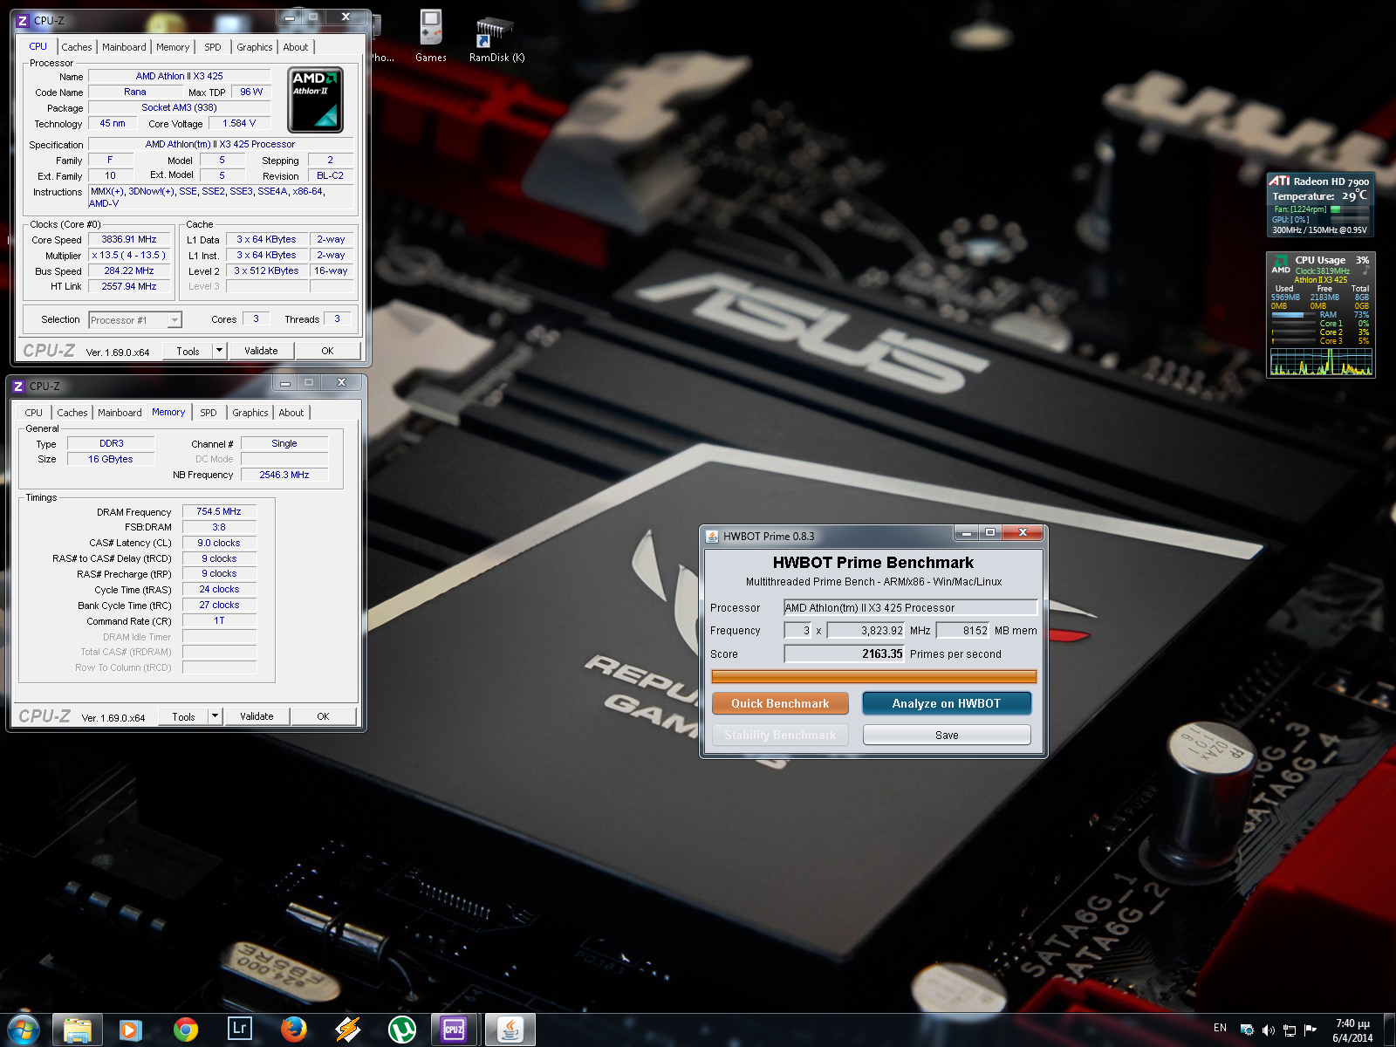Click OK in the Memory CPU-Z window
The width and height of the screenshot is (1396, 1047).
coord(323,716)
